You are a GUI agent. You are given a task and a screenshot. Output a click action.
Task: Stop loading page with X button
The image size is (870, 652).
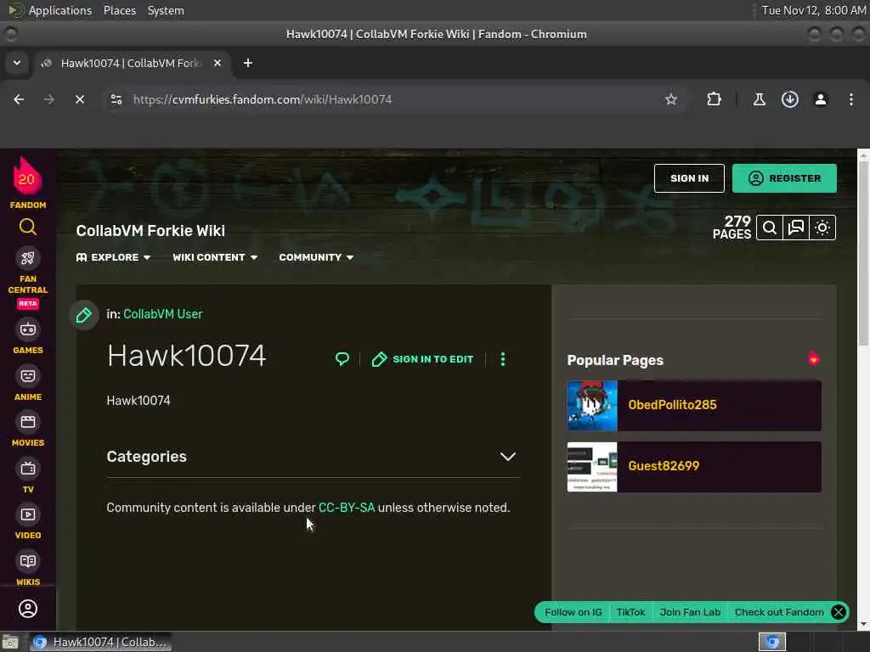coord(80,99)
